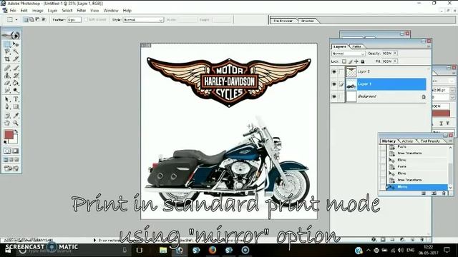458x257 pixels.
Task: Click red text color swatch in Character panel
Action: tap(442, 114)
